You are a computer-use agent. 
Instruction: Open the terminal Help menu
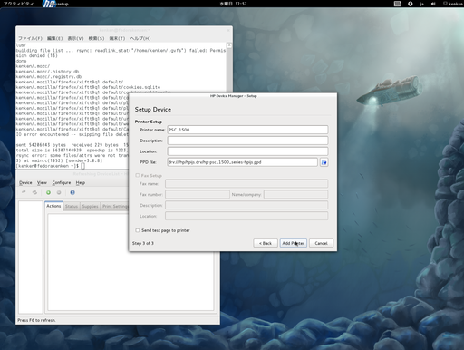(x=140, y=38)
